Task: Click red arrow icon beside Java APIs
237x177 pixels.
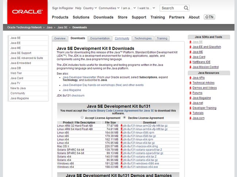Action: [x=190, y=78]
